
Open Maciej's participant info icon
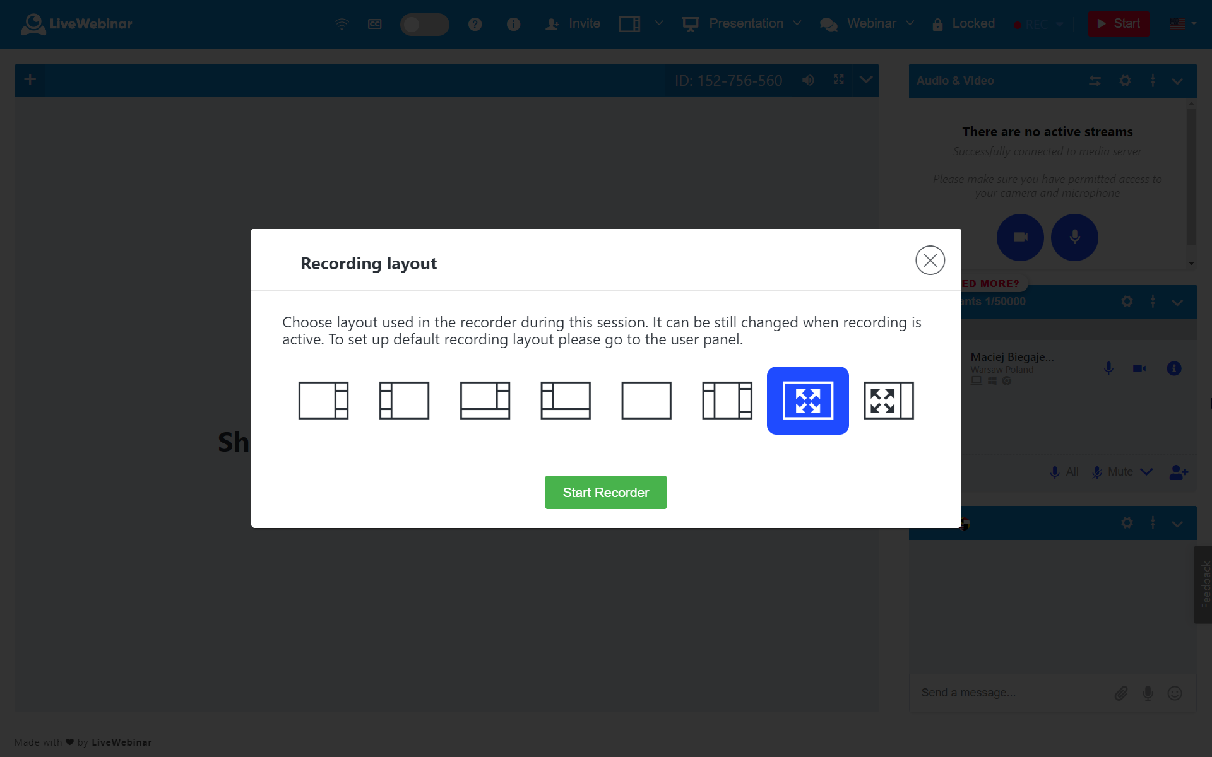[1173, 368]
